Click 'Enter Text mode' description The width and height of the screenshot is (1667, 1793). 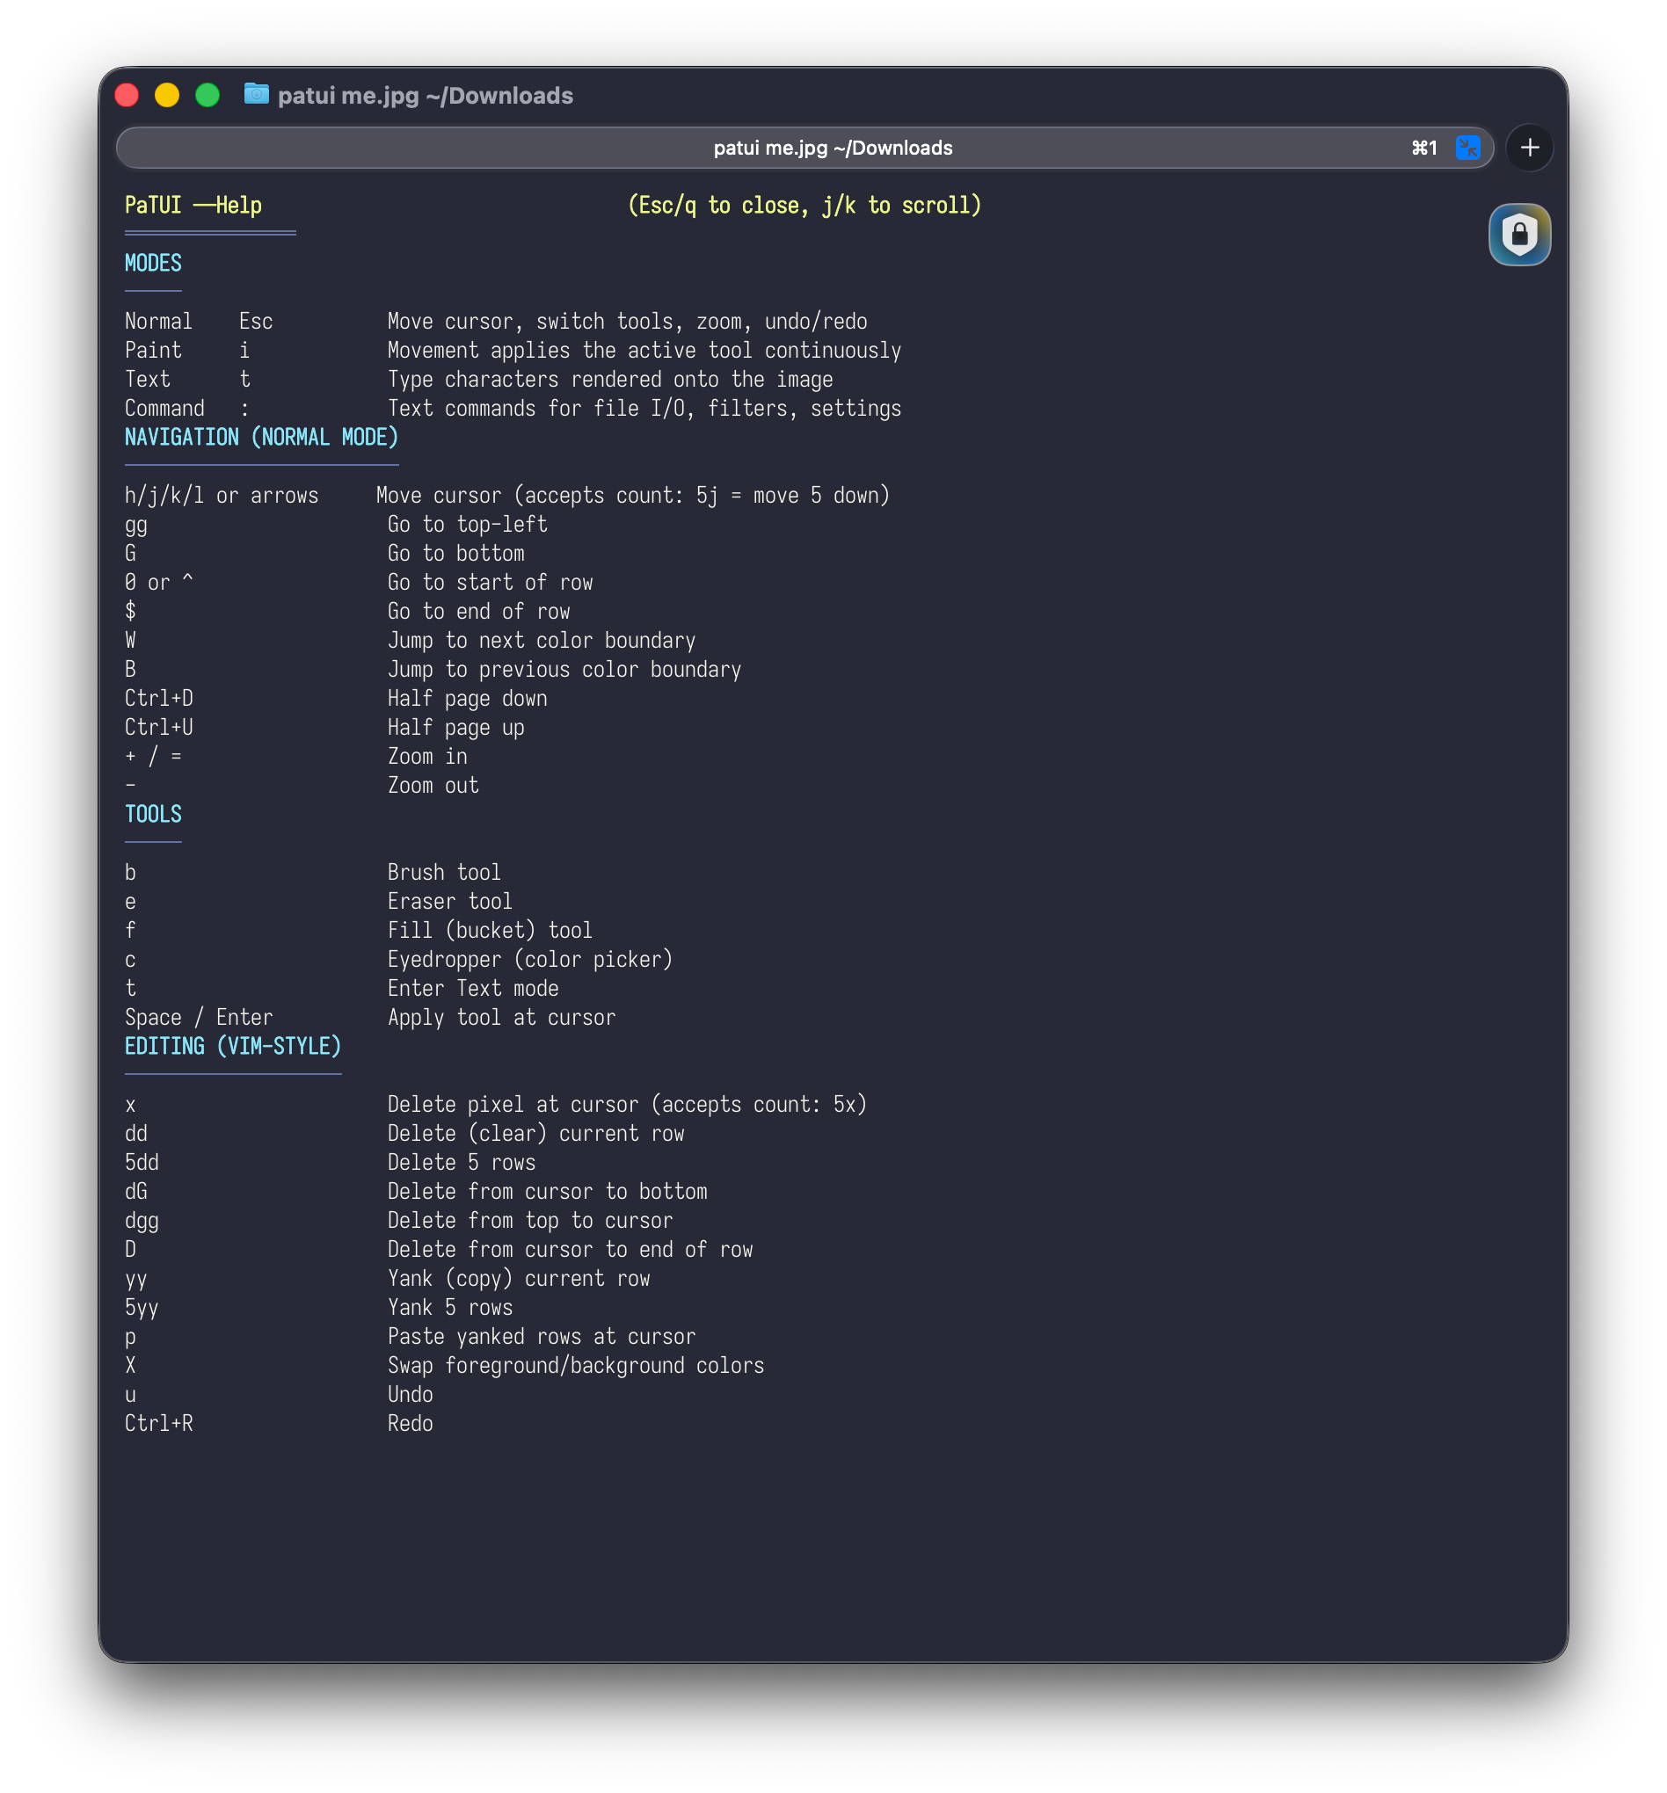click(473, 989)
